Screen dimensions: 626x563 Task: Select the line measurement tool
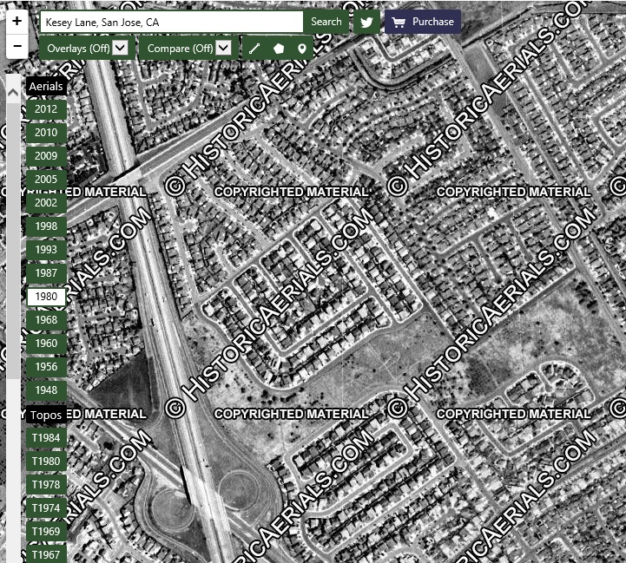tap(254, 49)
